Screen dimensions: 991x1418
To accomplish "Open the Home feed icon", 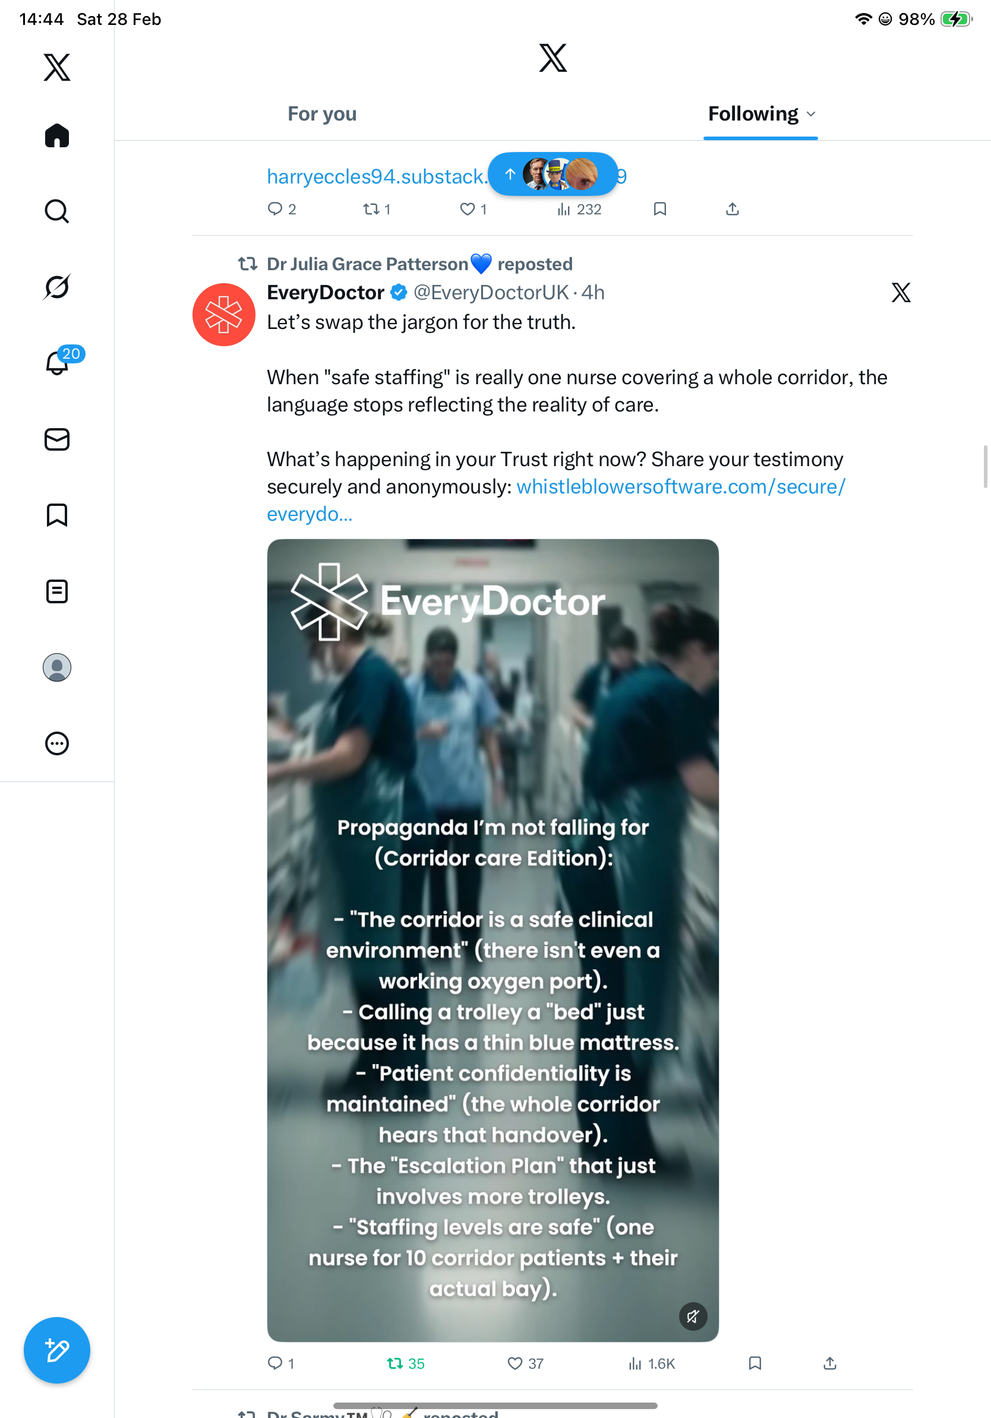I will (x=57, y=136).
